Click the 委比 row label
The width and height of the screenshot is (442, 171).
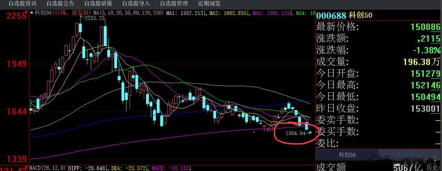[x=327, y=143]
